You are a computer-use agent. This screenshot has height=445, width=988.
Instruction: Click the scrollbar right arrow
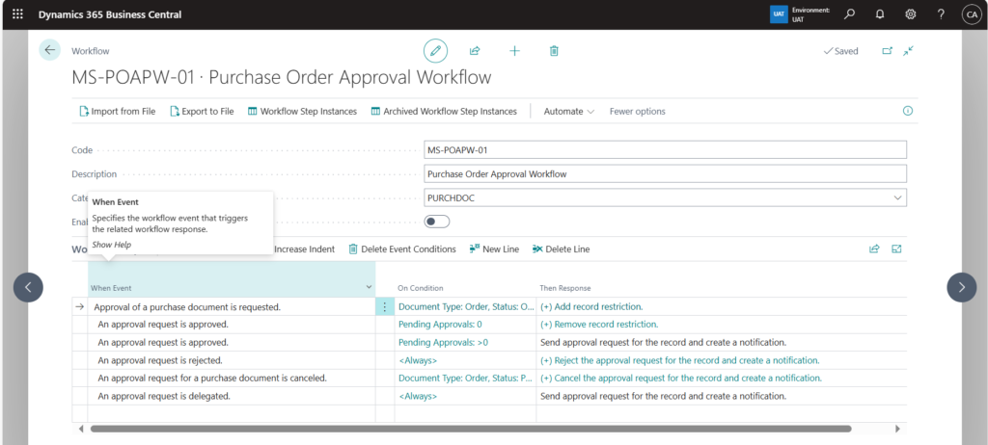(898, 429)
